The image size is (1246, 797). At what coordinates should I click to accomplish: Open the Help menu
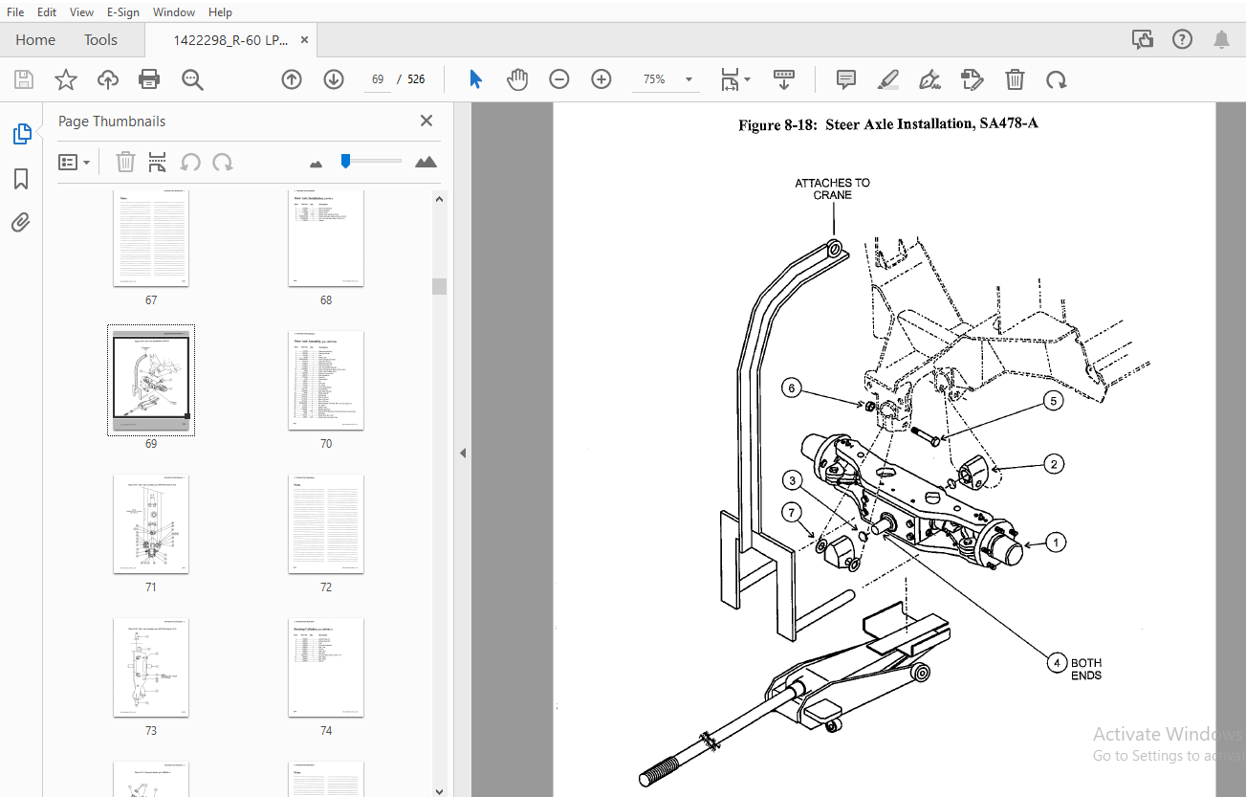[220, 12]
